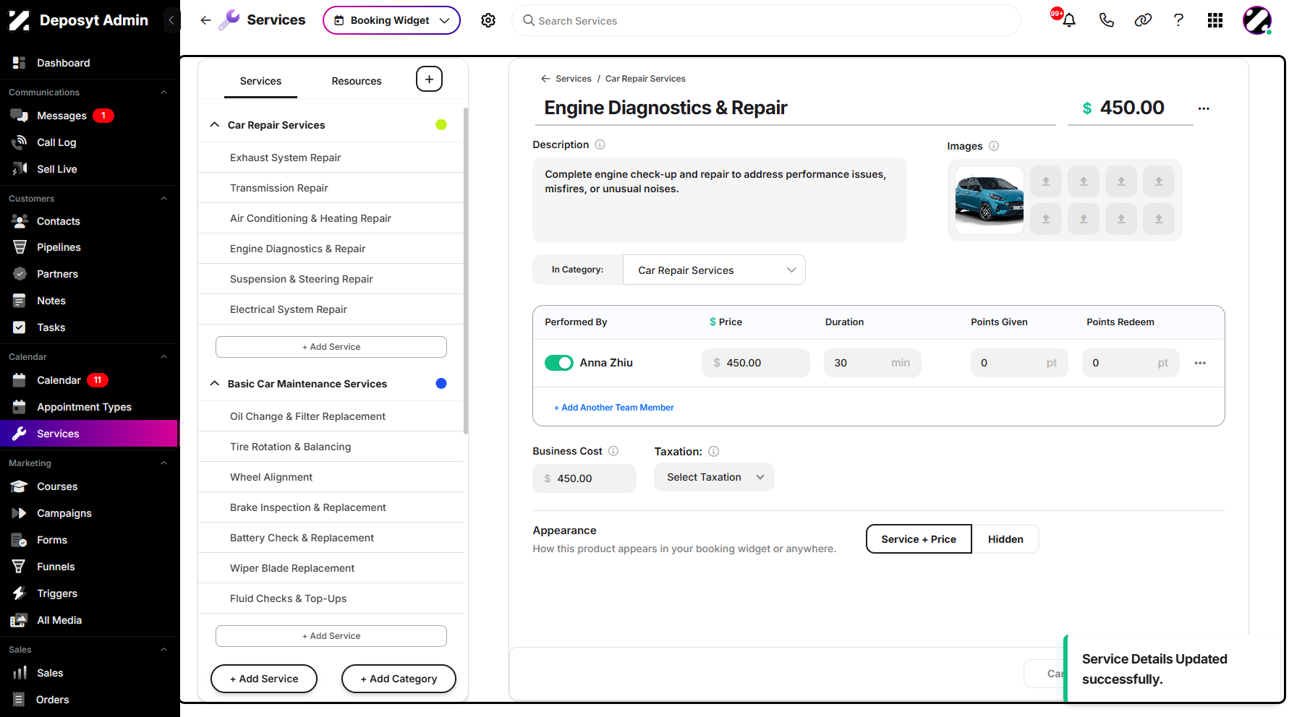The height and width of the screenshot is (717, 1289).
Task: Open the Booking Widget dropdown
Action: tap(391, 20)
